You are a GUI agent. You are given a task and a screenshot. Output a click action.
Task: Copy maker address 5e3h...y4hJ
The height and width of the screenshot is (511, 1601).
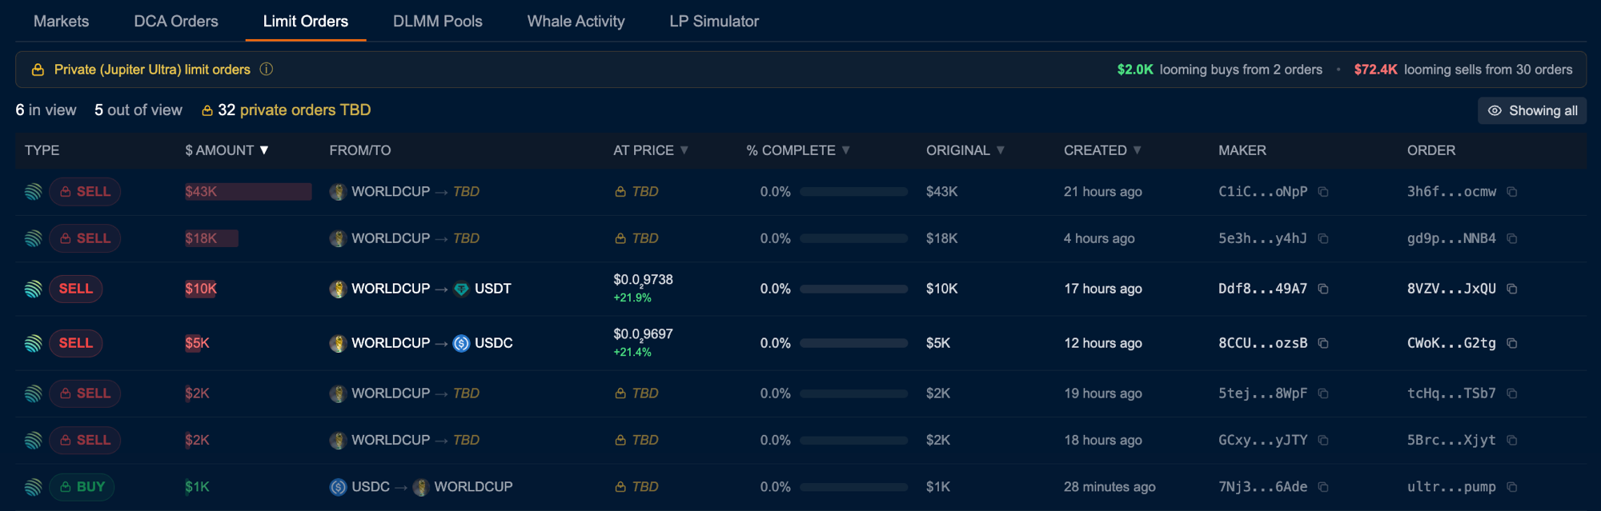(1323, 238)
